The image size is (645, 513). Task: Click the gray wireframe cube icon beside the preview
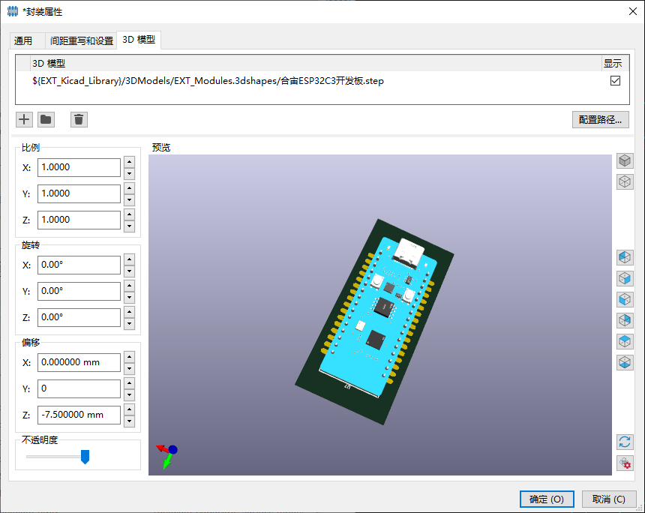point(625,181)
